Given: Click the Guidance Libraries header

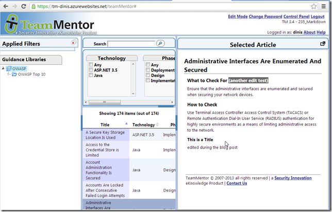Looking at the screenshot, I should click(x=31, y=60).
